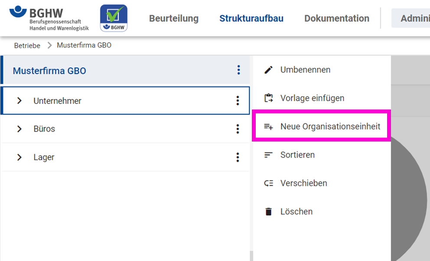Open the three-dot menu for Musterfirma GBO

pyautogui.click(x=238, y=70)
